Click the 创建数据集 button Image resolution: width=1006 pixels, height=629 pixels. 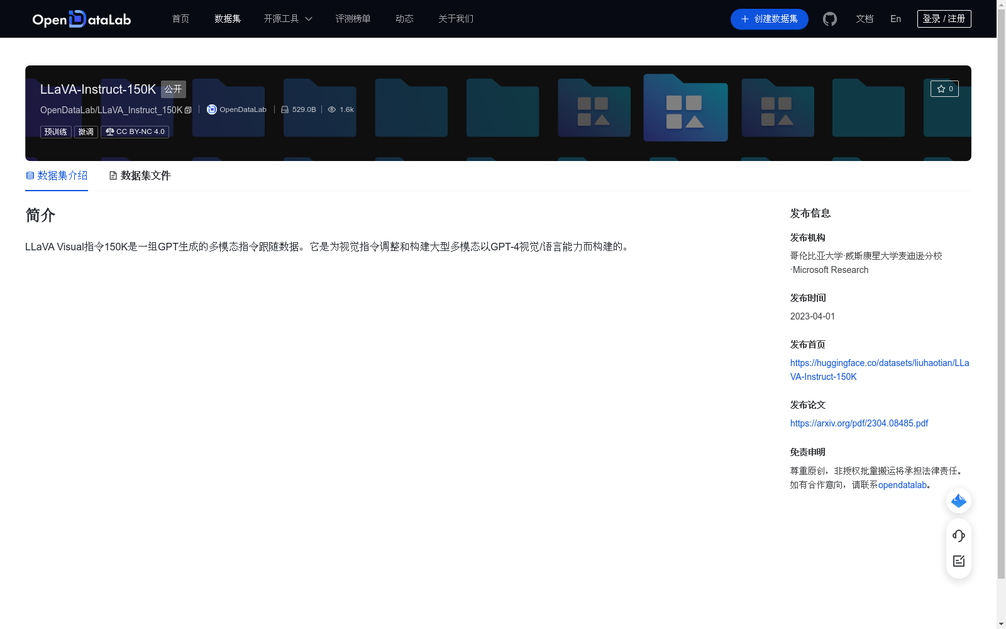click(x=770, y=19)
